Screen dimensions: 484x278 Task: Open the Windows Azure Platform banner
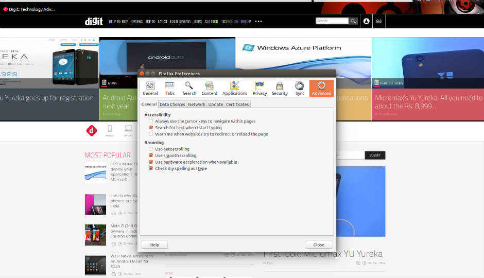point(303,54)
